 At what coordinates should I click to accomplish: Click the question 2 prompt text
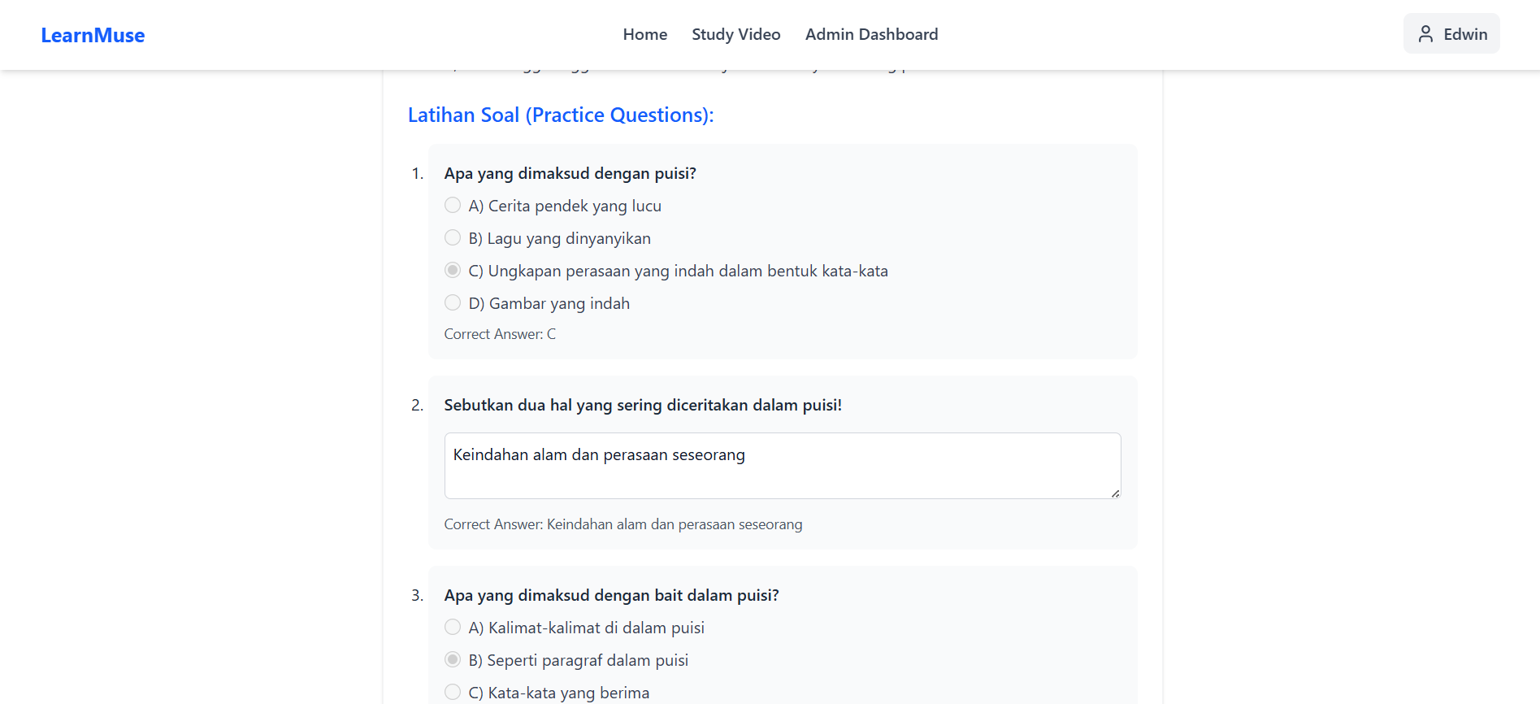coord(642,405)
